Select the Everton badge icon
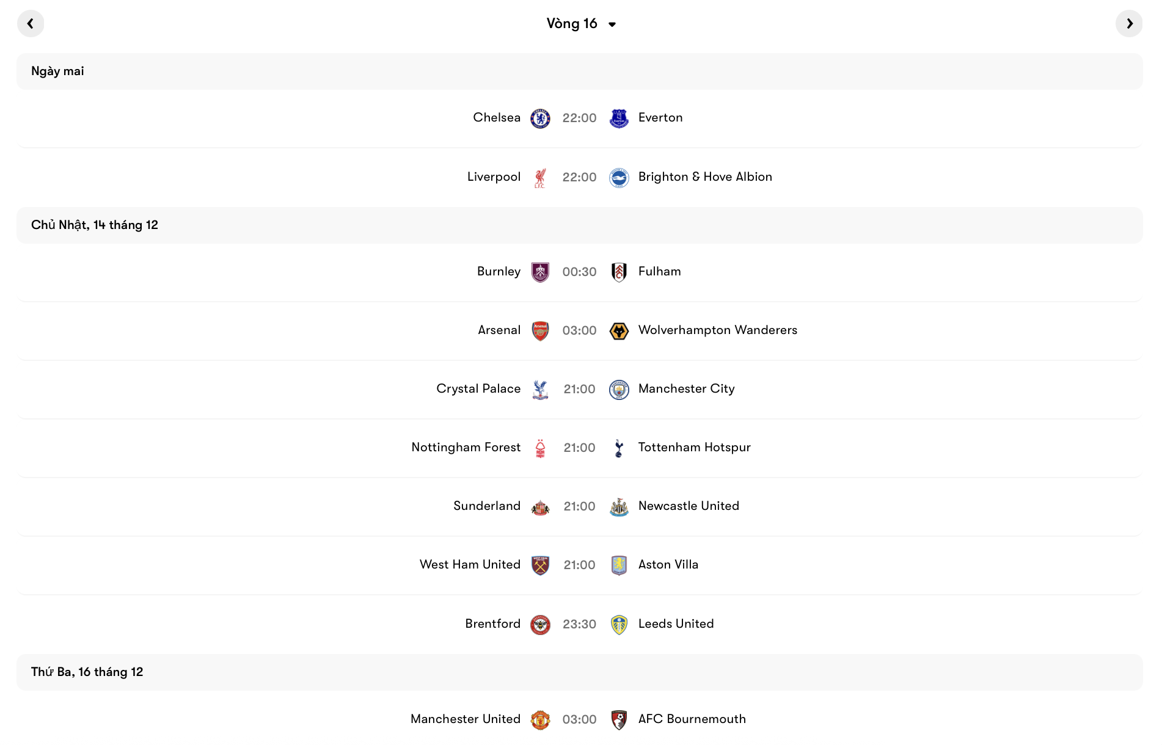This screenshot has height=745, width=1162. pos(619,118)
